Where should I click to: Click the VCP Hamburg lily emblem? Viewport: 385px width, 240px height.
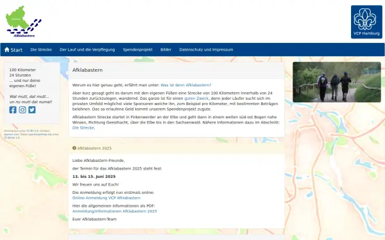pyautogui.click(x=366, y=22)
